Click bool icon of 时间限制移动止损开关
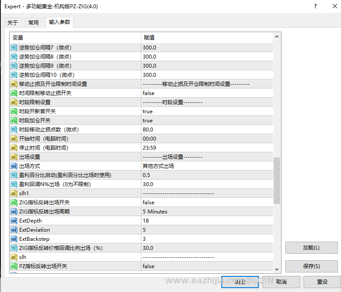Image resolution: width=341 pixels, height=292 pixels. 14,93
